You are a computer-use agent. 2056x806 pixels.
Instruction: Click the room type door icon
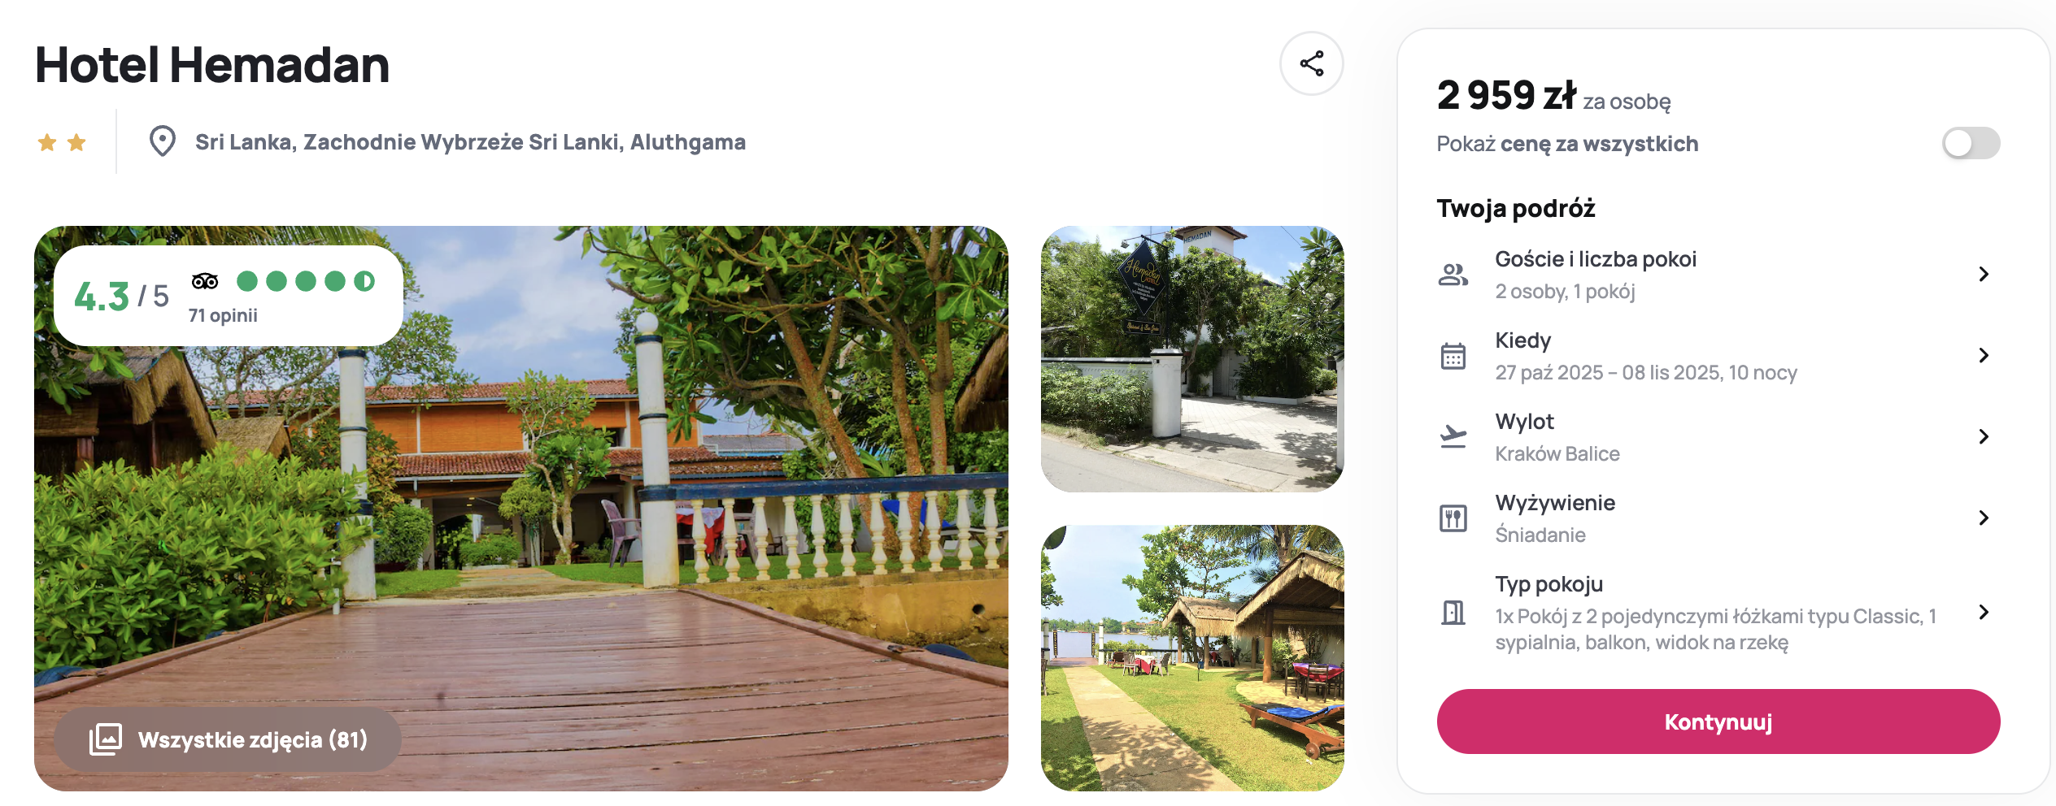click(1453, 613)
